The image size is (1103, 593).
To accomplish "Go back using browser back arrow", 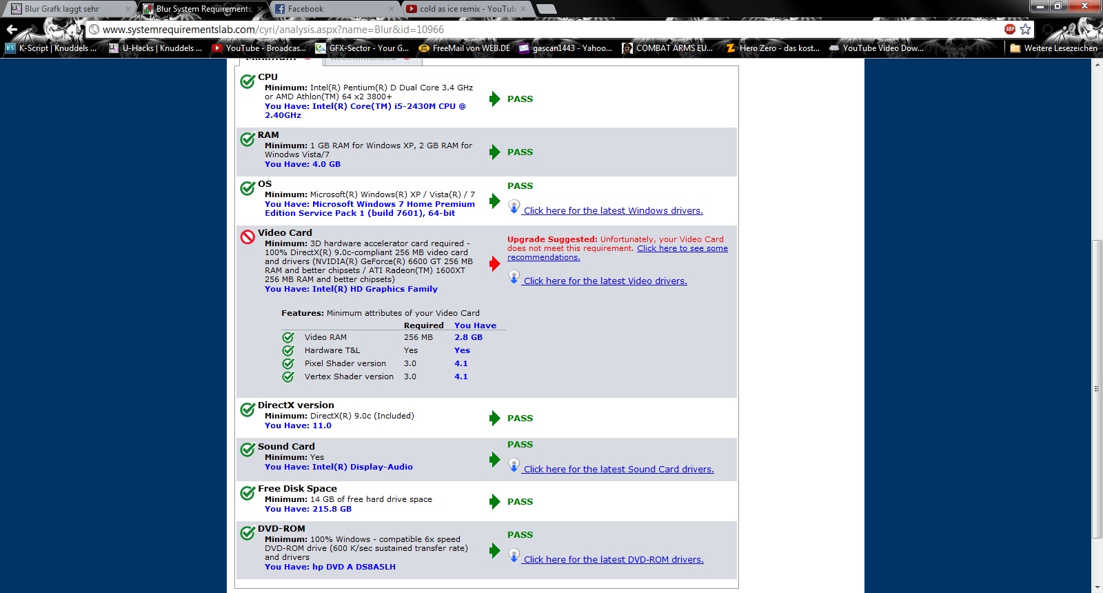I will point(12,30).
